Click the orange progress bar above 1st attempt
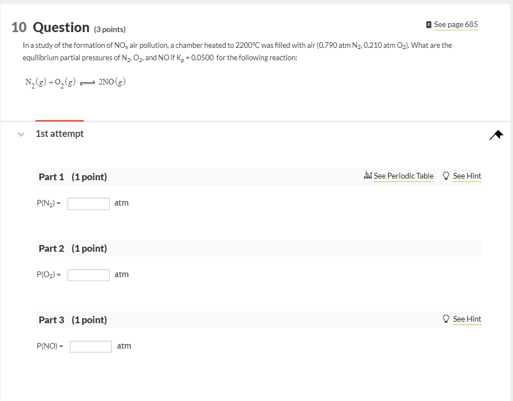Screen dimensions: 513x401 (59, 120)
